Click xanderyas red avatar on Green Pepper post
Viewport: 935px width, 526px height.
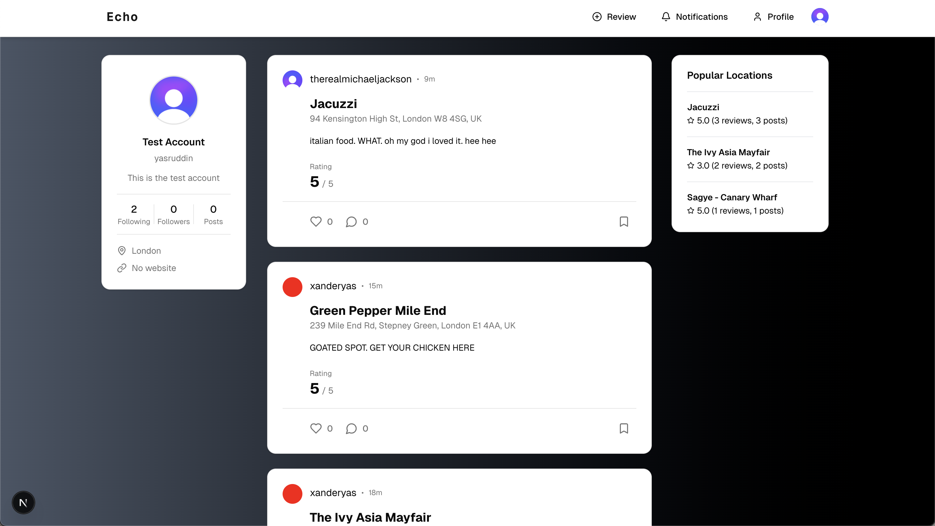[x=292, y=286]
